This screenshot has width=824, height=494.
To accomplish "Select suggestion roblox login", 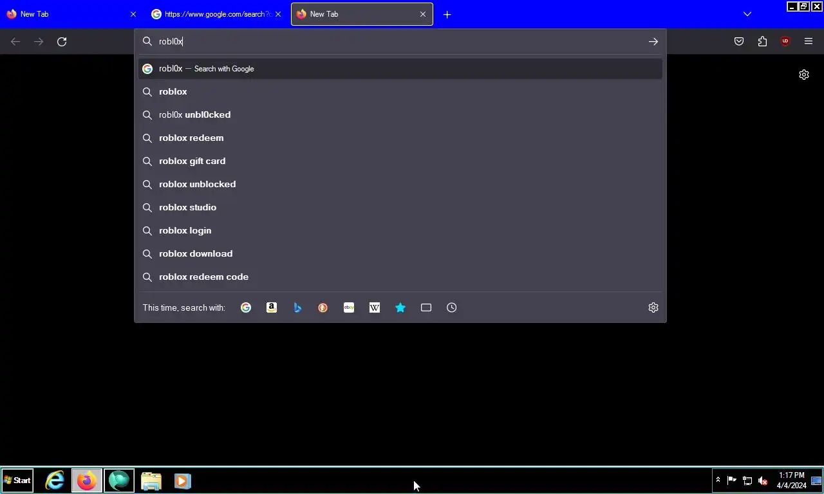I will (400, 230).
